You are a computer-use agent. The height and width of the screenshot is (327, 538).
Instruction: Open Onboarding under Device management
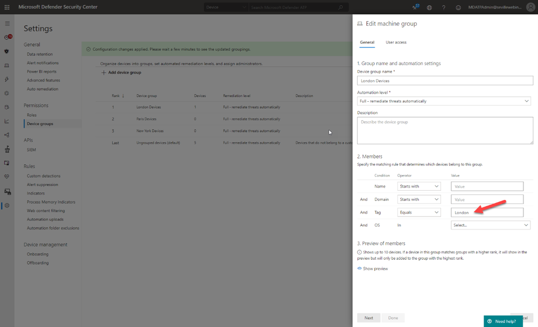coord(37,254)
